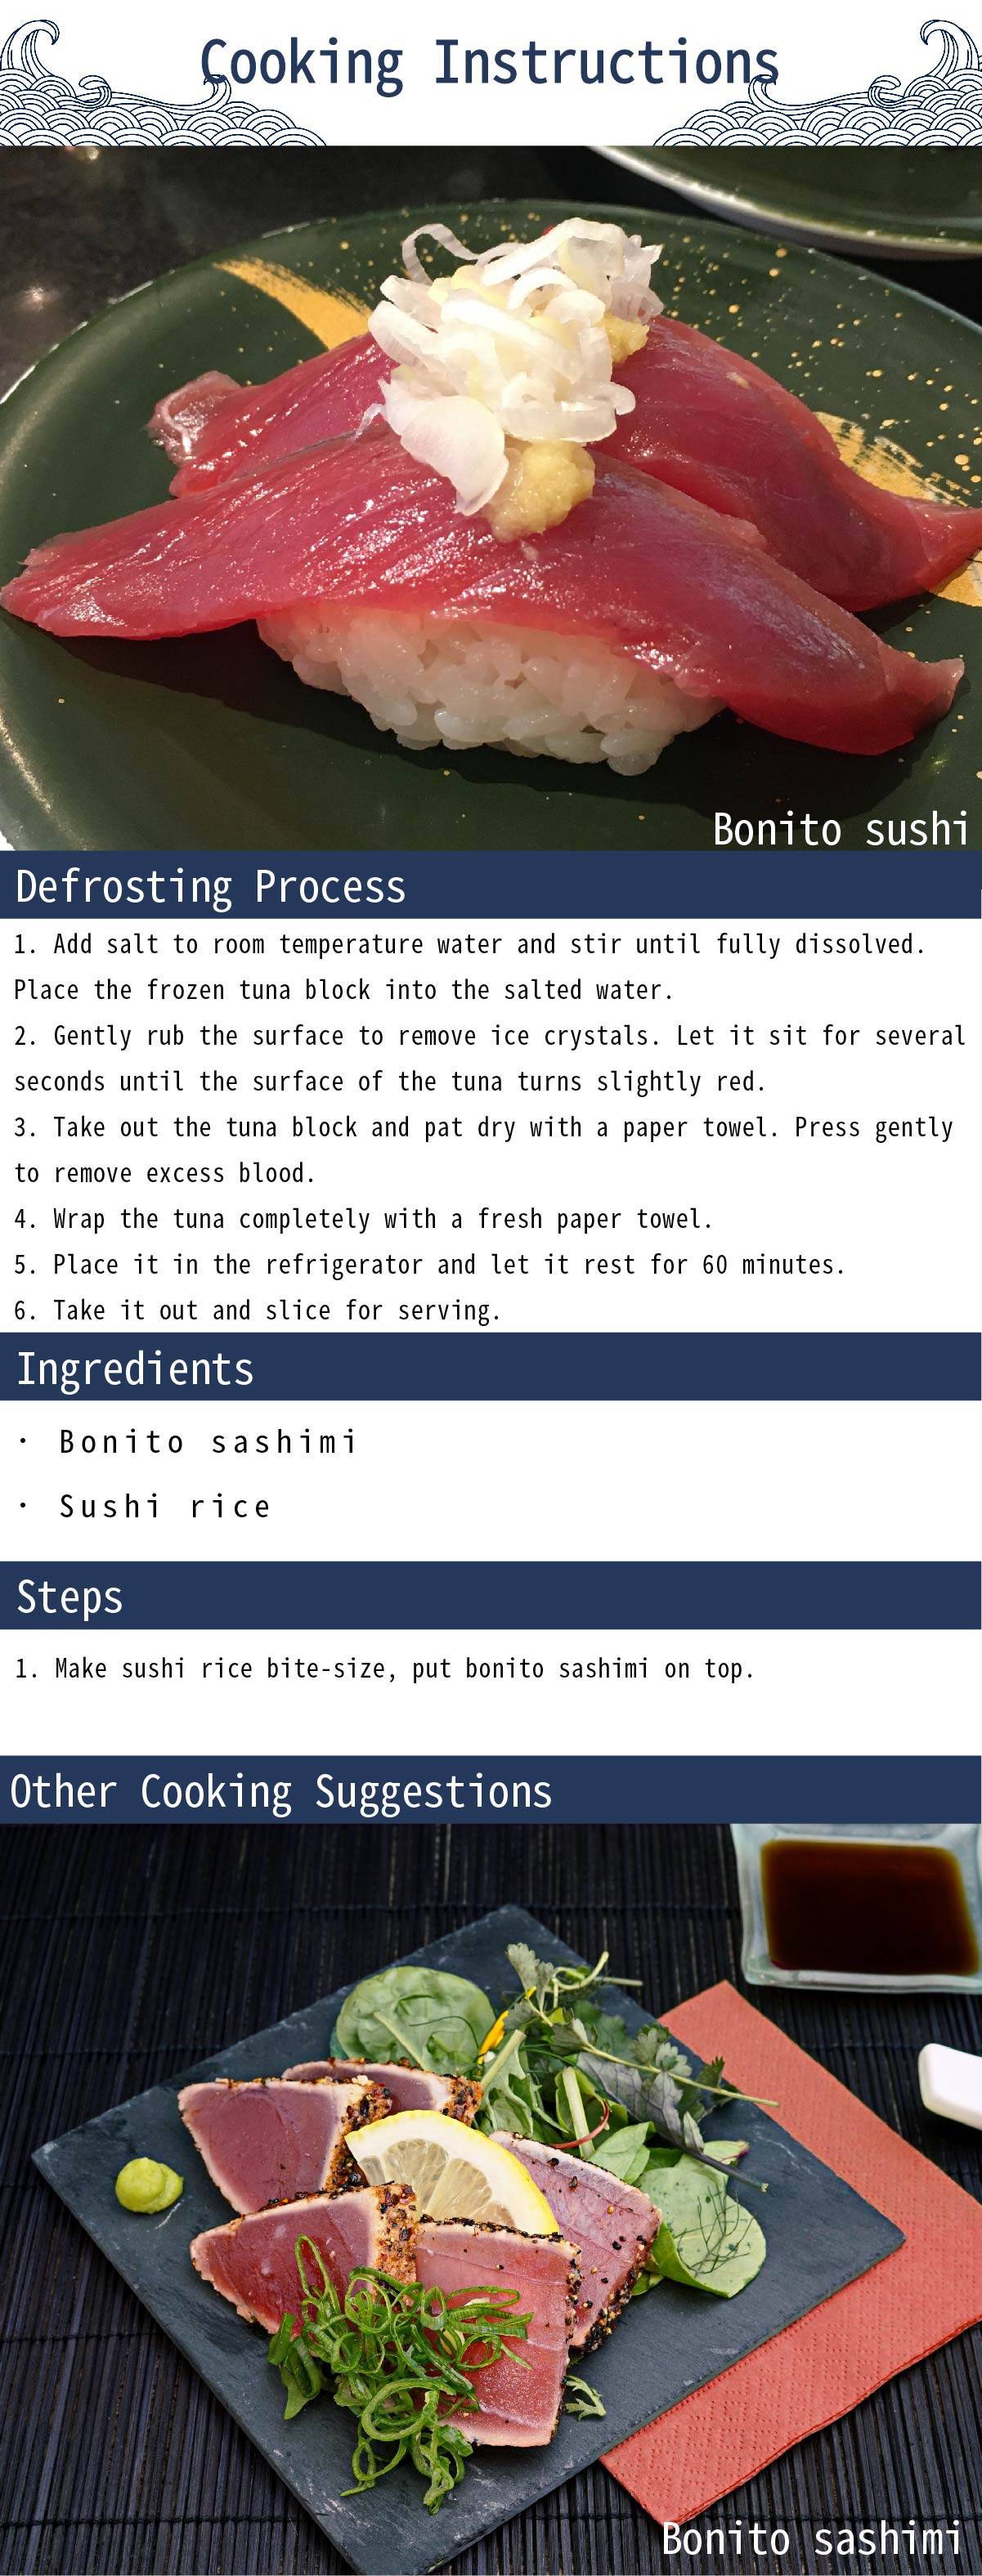Screen dimensions: 982x2576
Task: Select the Defrosting Process heading
Action: point(211,887)
